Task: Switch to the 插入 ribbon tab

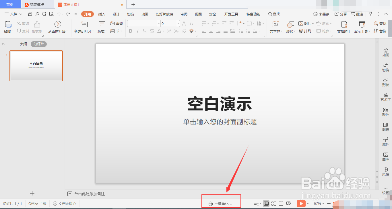Action: pos(102,14)
